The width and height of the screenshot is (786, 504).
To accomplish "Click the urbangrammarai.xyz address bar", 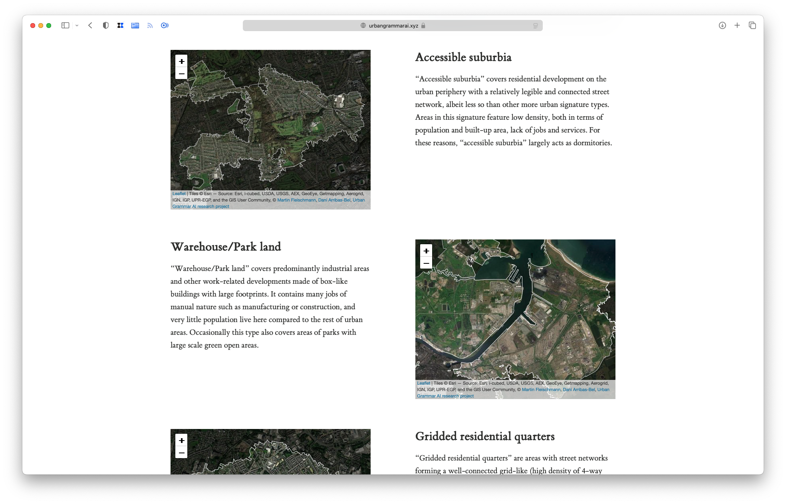I will point(393,26).
